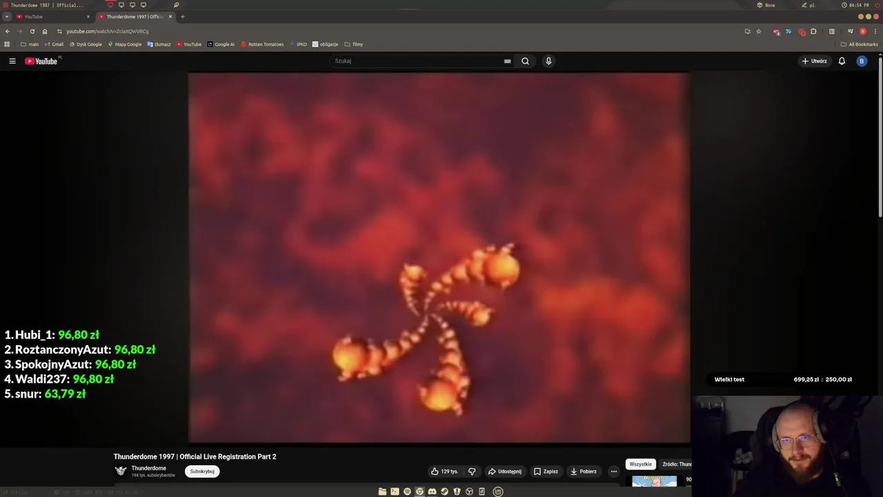Open Discord from the dock
Viewport: 883px width, 497px height.
(432, 491)
